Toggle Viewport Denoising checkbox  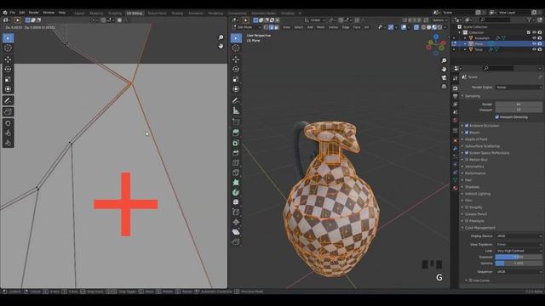pyautogui.click(x=497, y=117)
